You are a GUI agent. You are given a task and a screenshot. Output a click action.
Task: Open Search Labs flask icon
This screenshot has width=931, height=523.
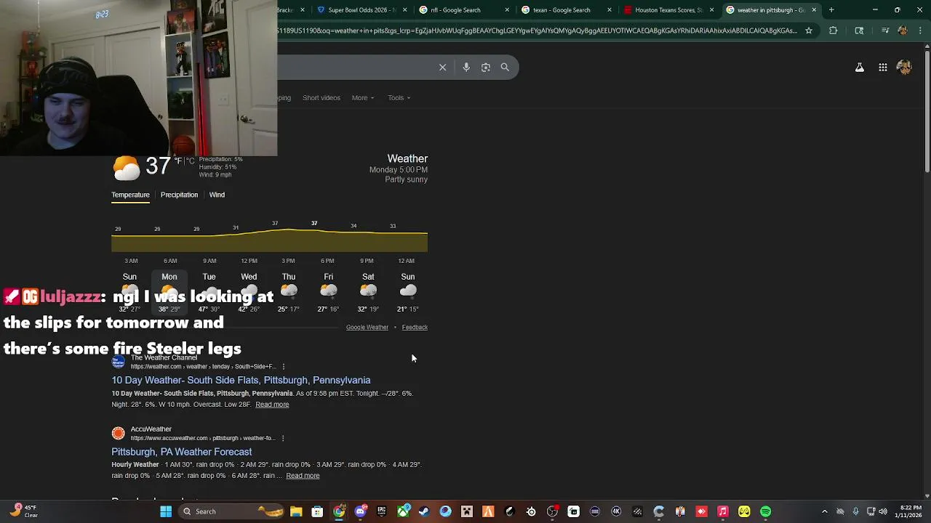860,68
